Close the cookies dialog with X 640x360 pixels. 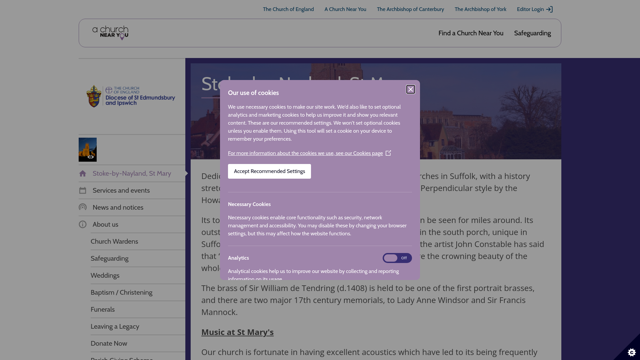[x=411, y=89]
